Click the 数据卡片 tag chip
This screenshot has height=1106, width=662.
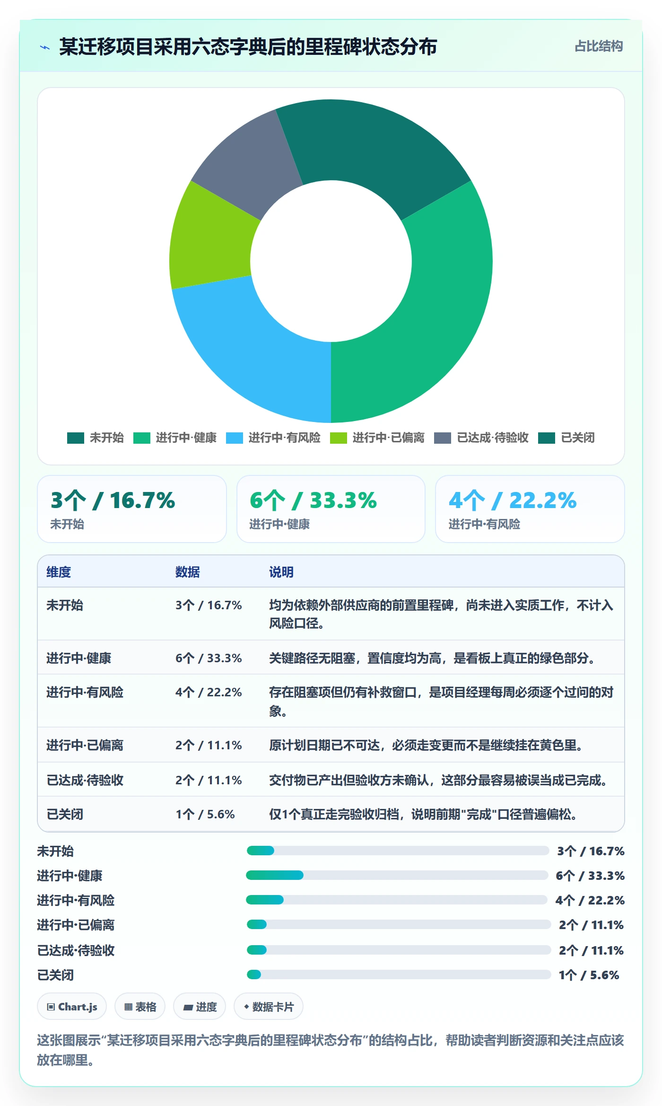(x=269, y=1007)
